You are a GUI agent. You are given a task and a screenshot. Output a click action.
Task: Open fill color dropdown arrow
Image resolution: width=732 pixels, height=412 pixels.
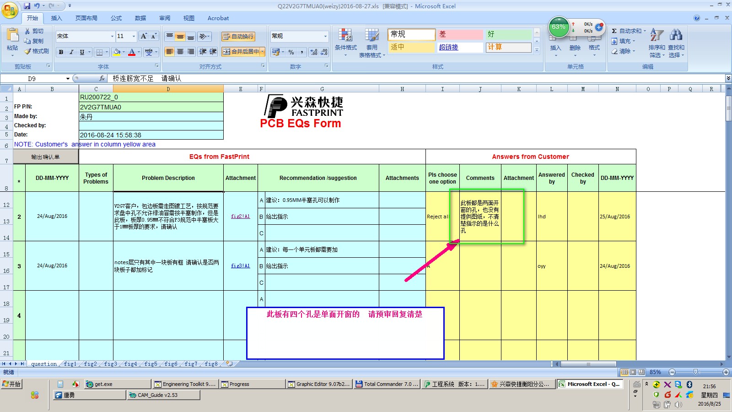point(124,52)
